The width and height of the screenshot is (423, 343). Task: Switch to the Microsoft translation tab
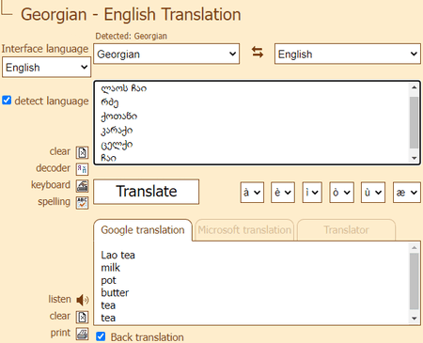coord(244,230)
